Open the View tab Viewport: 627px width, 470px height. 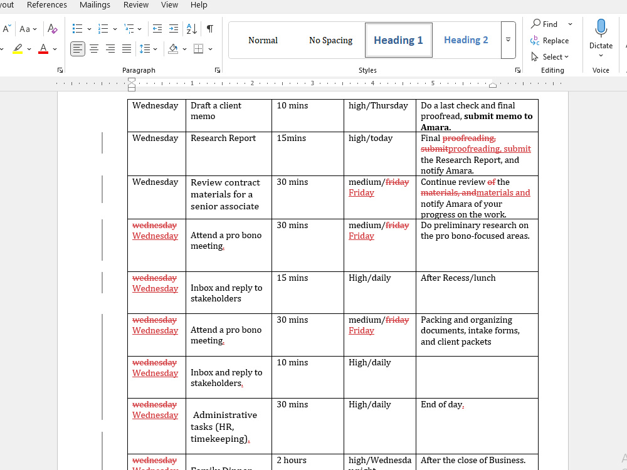click(x=169, y=5)
